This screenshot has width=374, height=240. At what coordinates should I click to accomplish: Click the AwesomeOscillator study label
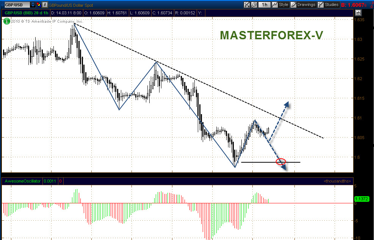23,181
